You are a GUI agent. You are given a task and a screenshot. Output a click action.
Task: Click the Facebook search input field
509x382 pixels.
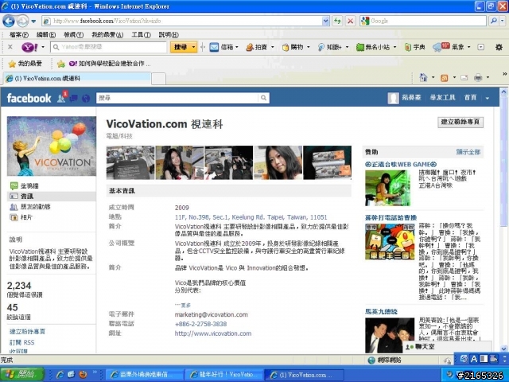coord(177,98)
